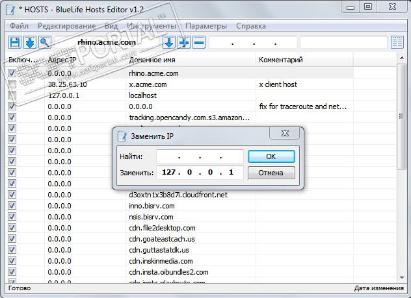The image size is (411, 298).
Task: Select the localhost domain cell
Action: point(143,95)
